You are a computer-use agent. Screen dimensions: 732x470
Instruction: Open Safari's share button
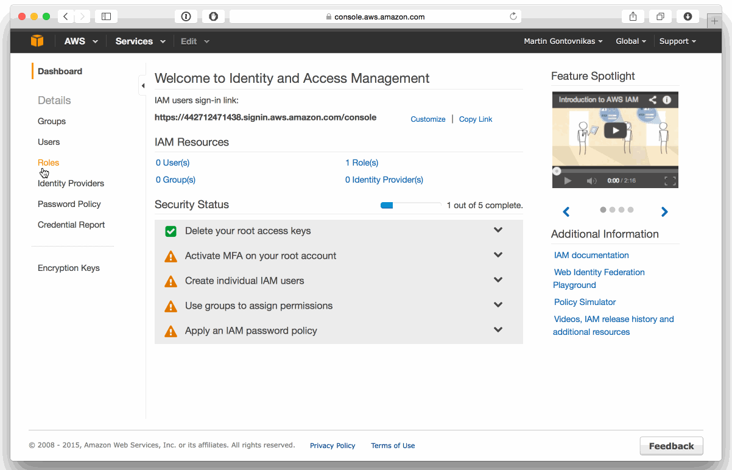point(633,16)
